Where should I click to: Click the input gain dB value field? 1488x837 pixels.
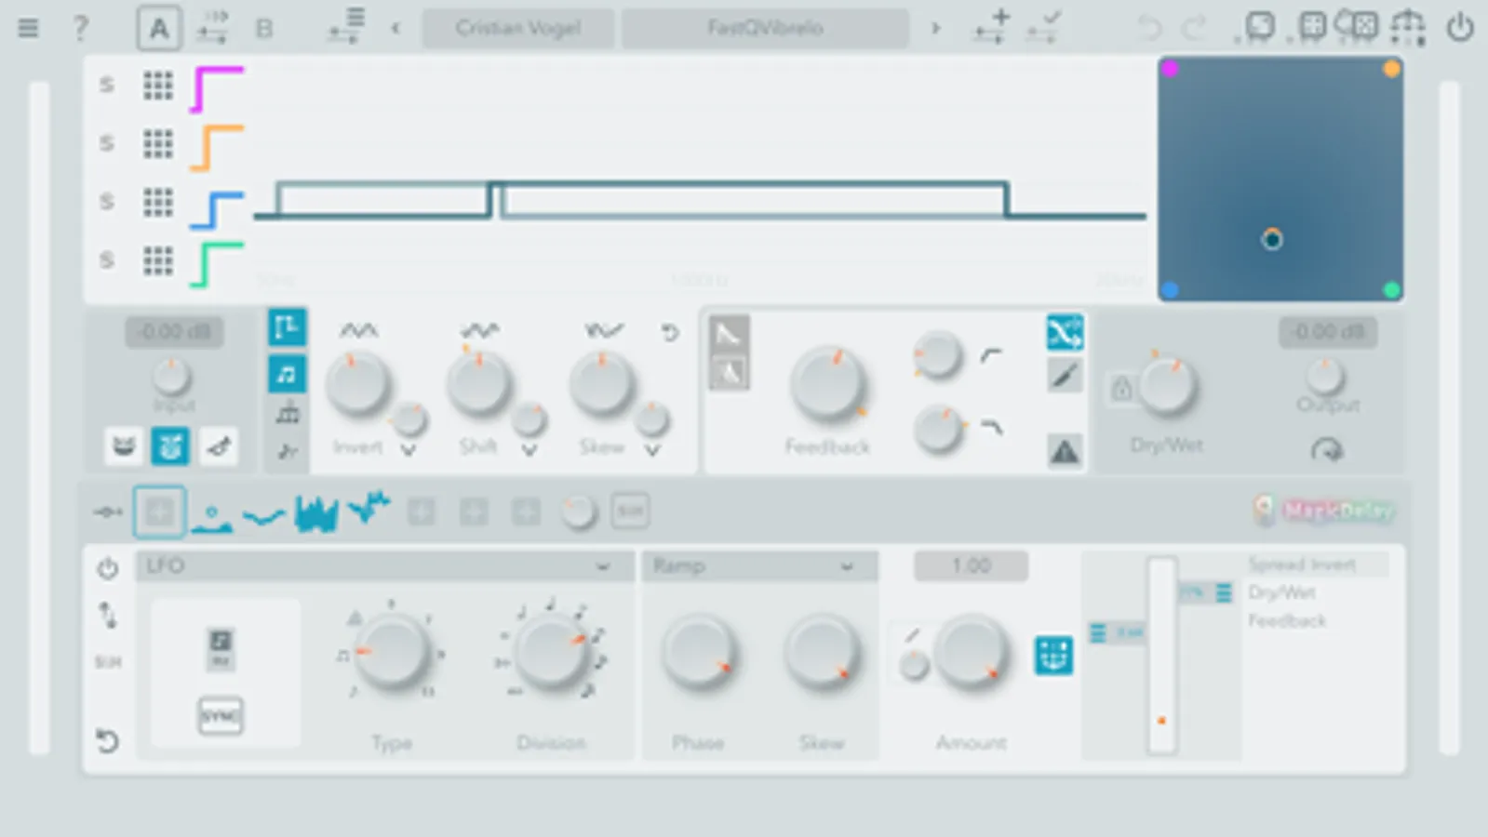(x=174, y=332)
